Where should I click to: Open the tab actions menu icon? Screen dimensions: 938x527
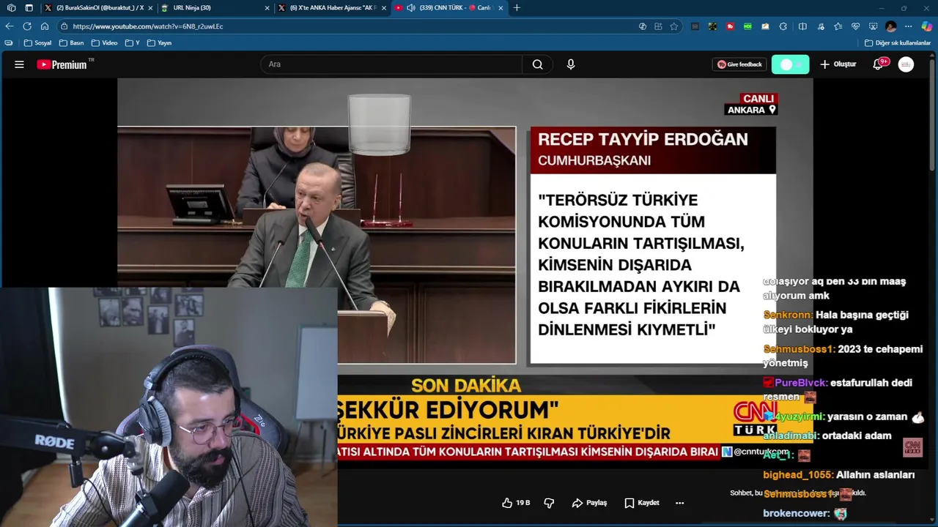pos(29,8)
